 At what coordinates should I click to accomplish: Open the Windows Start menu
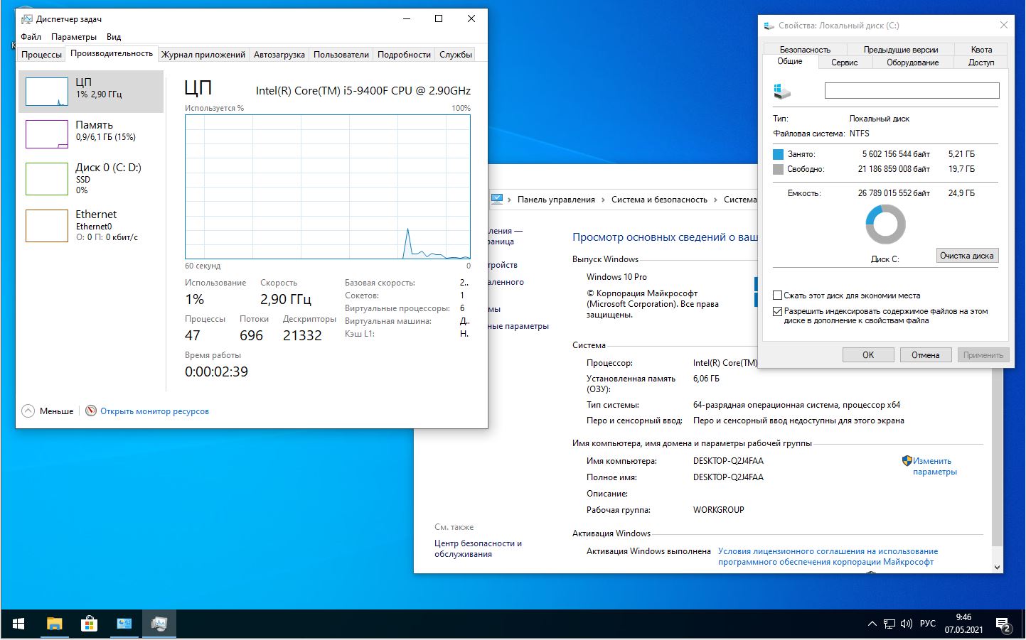click(x=18, y=624)
